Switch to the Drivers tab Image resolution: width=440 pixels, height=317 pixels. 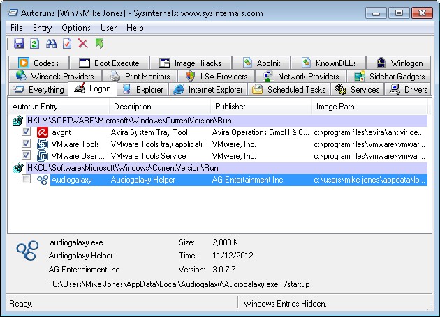[x=408, y=89]
